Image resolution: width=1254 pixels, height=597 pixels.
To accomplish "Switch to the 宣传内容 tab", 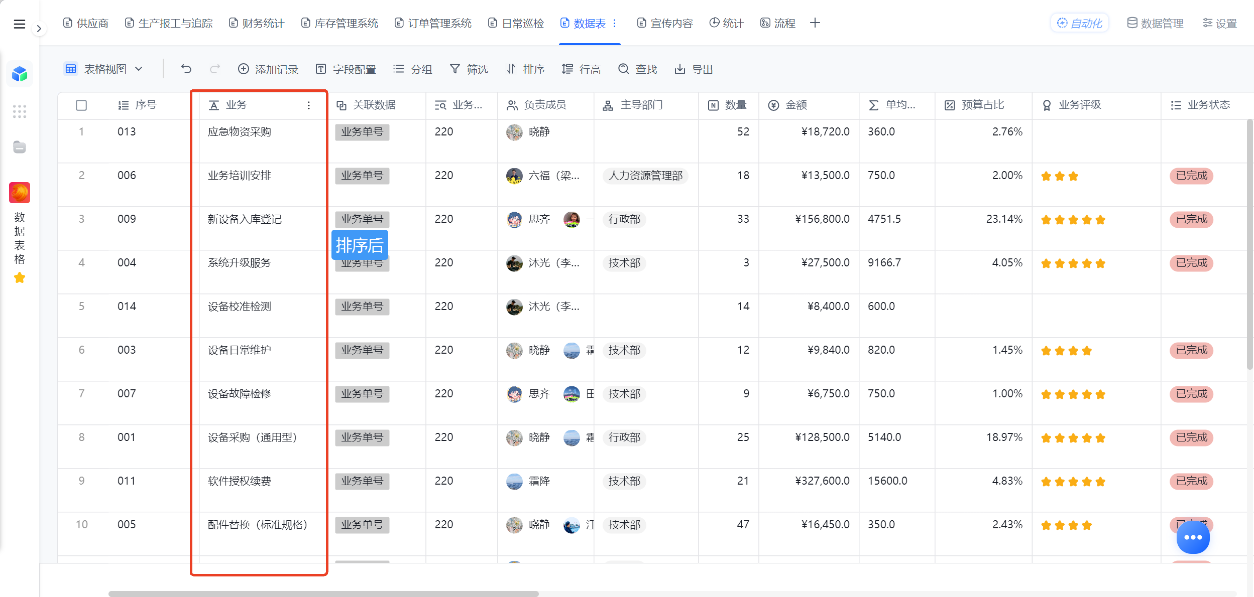I will point(665,23).
